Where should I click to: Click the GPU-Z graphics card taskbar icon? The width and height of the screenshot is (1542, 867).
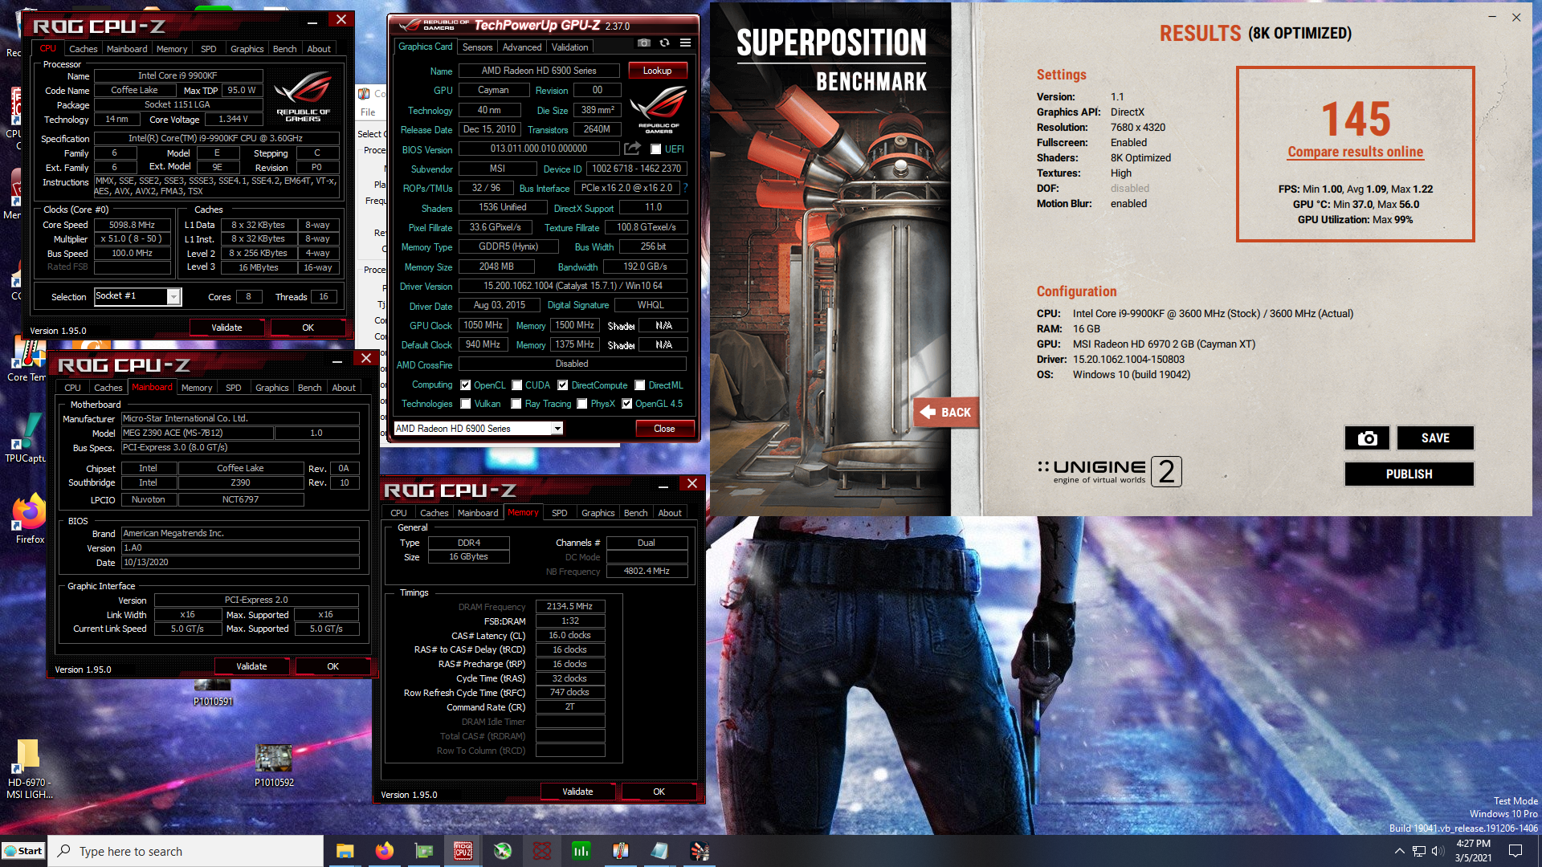click(x=423, y=851)
